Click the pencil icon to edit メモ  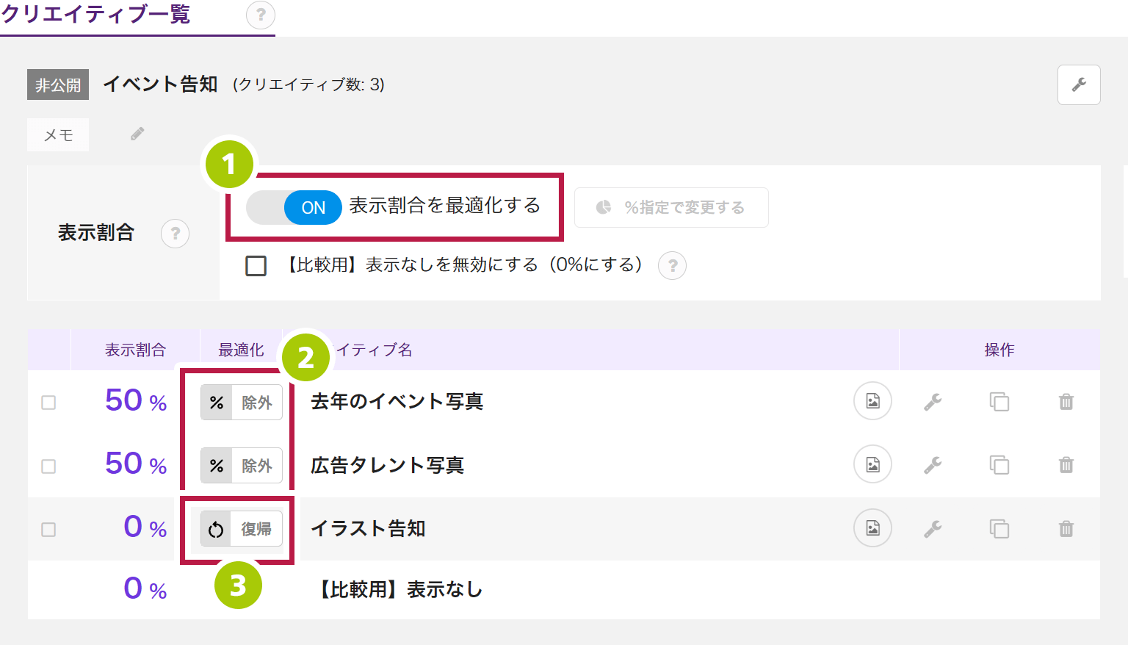137,134
